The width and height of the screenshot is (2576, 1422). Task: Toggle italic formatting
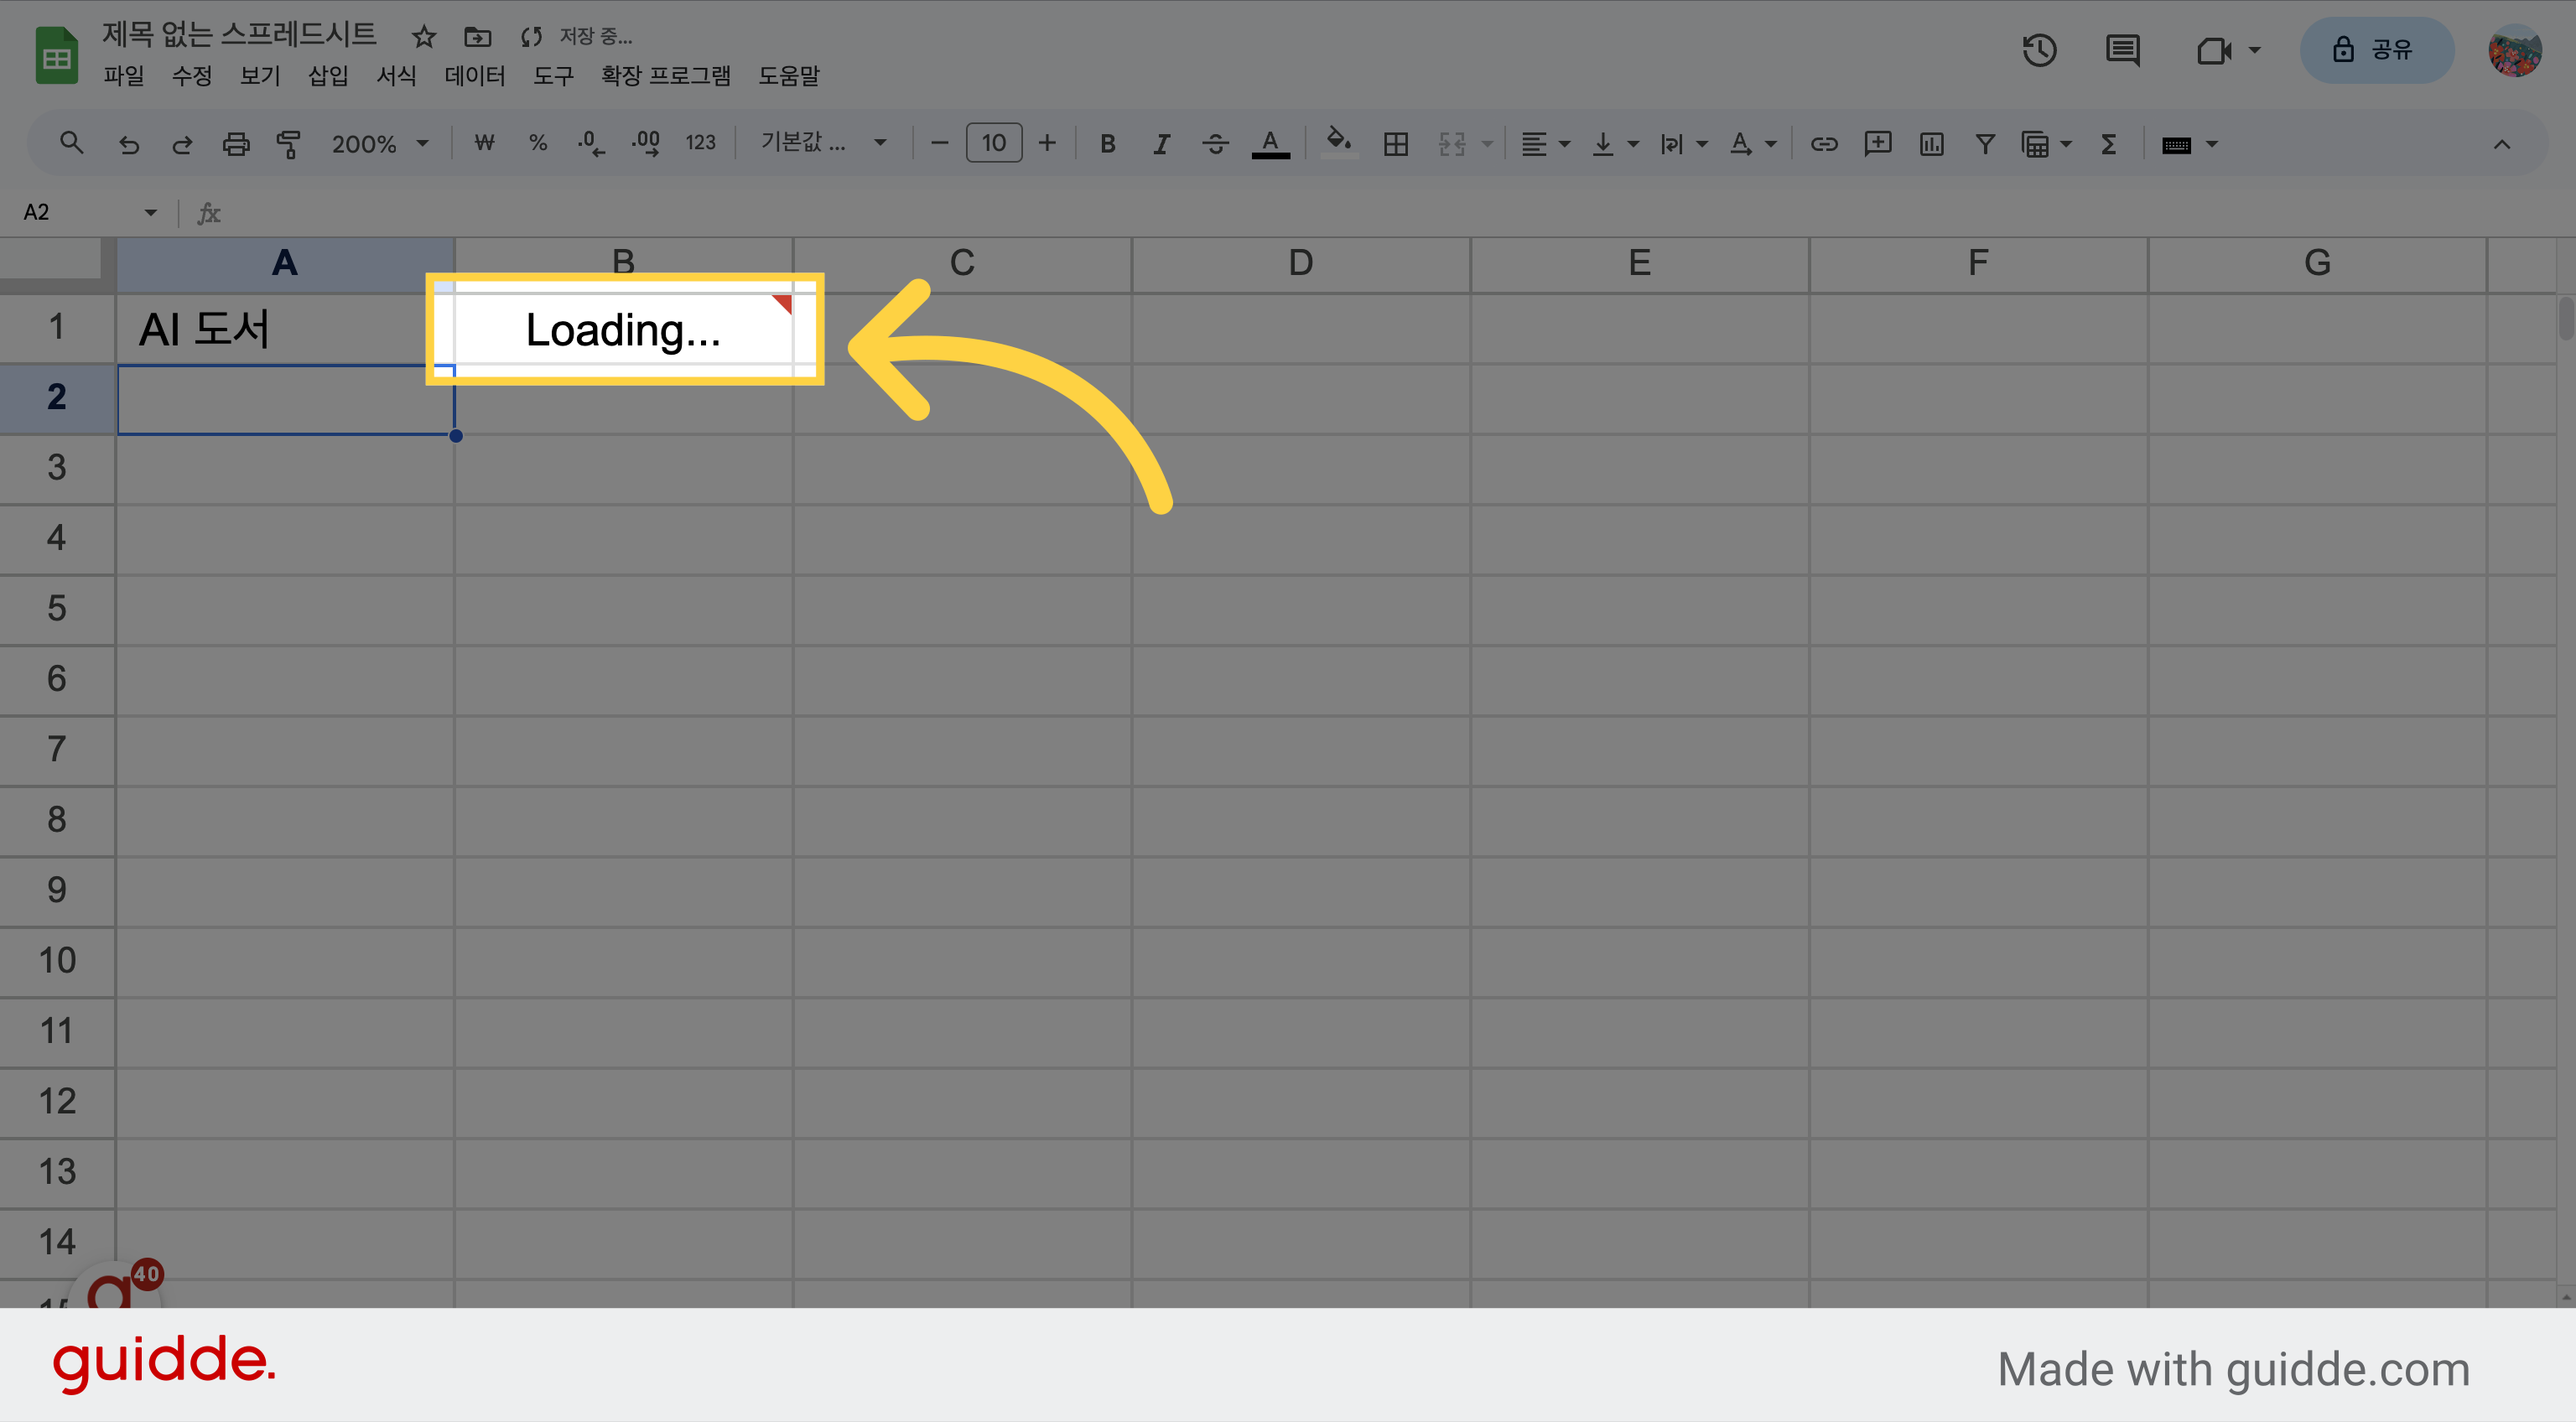1161,144
